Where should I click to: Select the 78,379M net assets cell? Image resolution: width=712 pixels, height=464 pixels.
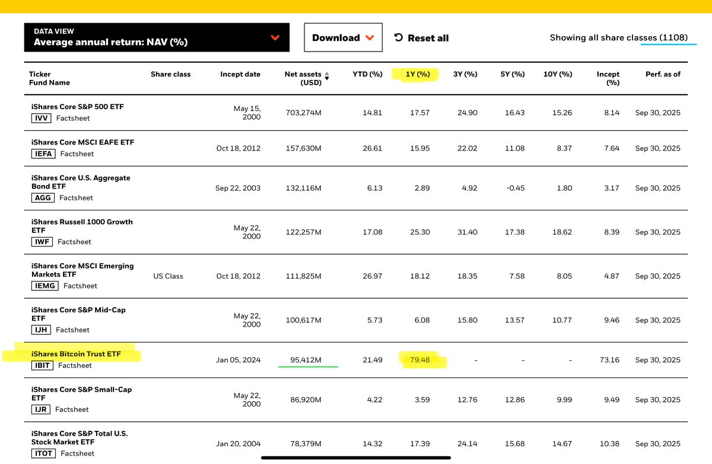click(x=306, y=444)
